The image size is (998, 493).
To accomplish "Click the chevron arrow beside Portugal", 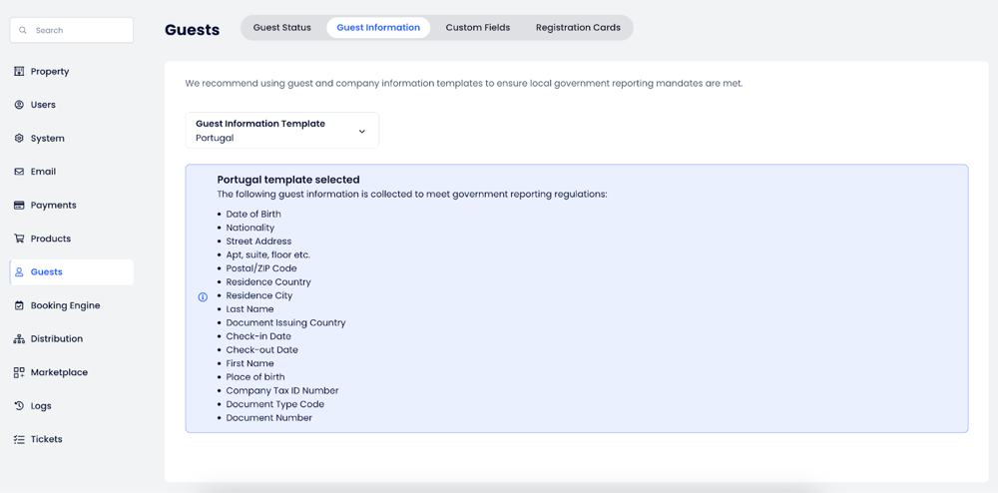I will coord(362,132).
